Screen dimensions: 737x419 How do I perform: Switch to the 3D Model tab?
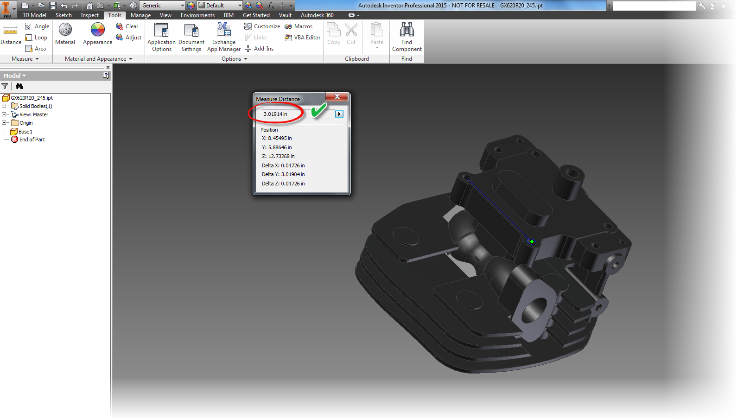(x=34, y=15)
